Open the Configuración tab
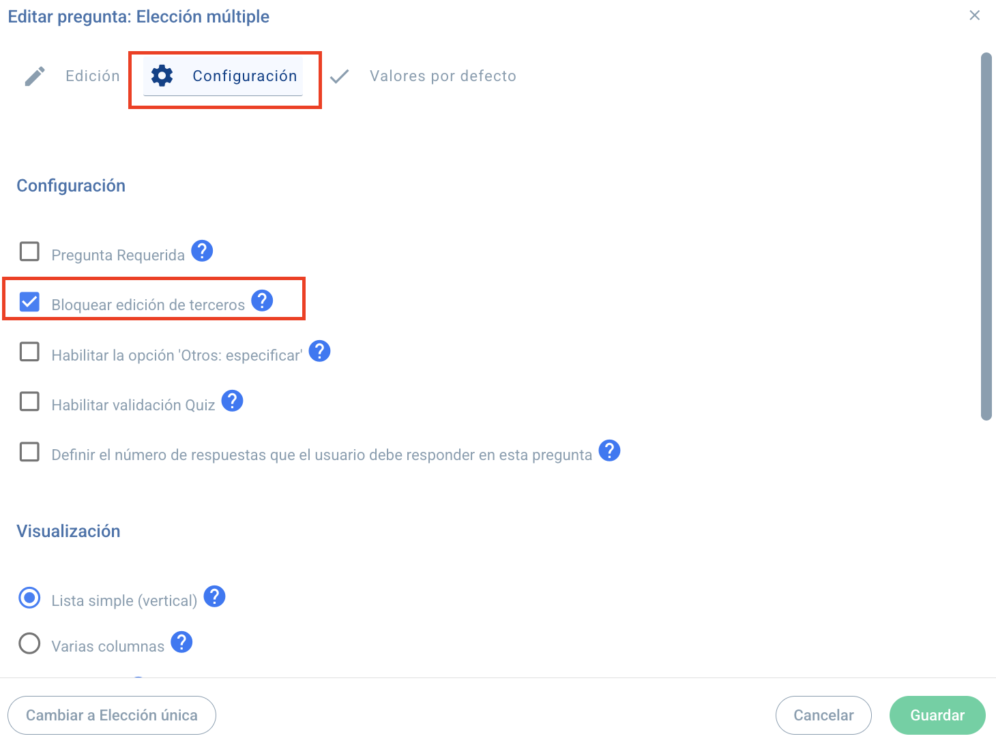Screen dimensions: 996x747 (223, 76)
